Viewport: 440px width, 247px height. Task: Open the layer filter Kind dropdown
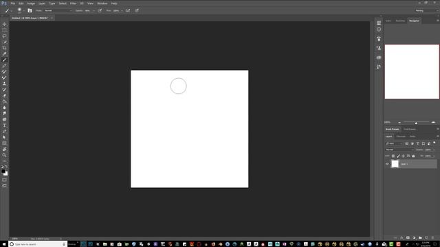point(394,143)
